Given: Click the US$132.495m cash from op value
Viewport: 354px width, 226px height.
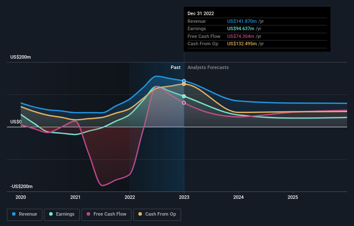Looking at the screenshot, I should click(242, 44).
